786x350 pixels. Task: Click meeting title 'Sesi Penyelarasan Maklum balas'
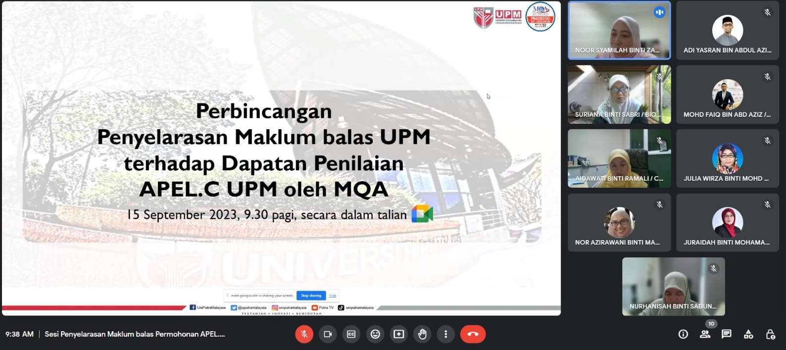point(135,334)
